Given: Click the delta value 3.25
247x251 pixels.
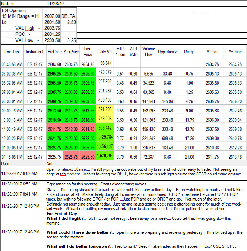Looking at the screenshot, I should [68, 40].
